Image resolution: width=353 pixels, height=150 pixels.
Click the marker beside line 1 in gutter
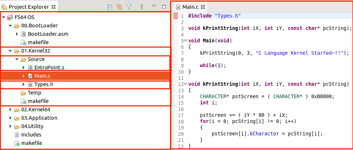176,16
